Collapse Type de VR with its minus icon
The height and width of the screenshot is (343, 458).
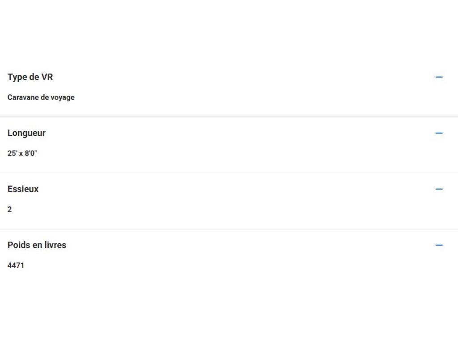[x=439, y=77]
